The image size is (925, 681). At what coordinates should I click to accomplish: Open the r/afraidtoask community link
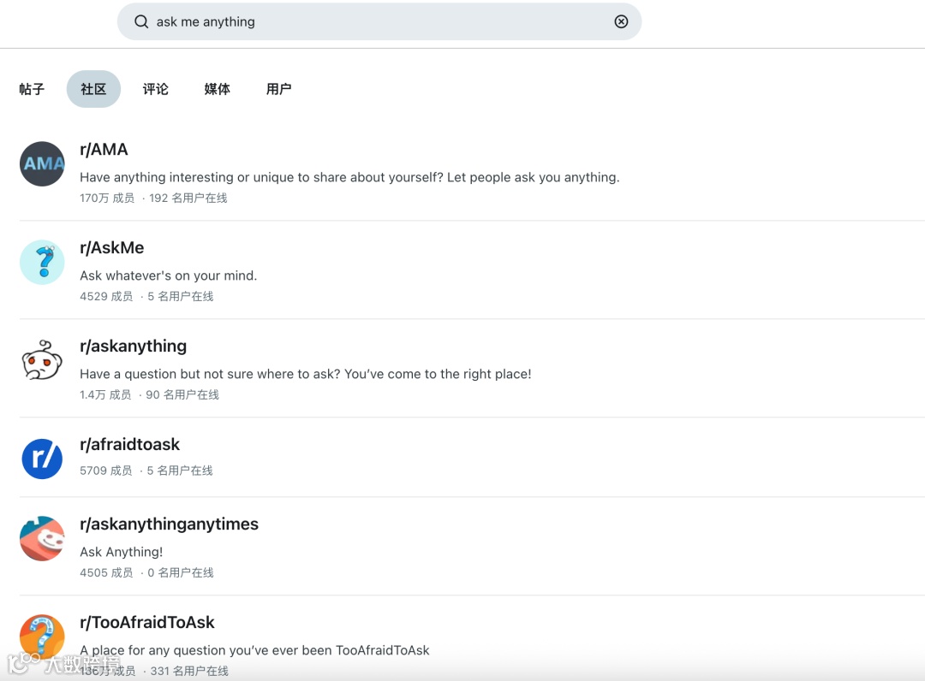130,445
